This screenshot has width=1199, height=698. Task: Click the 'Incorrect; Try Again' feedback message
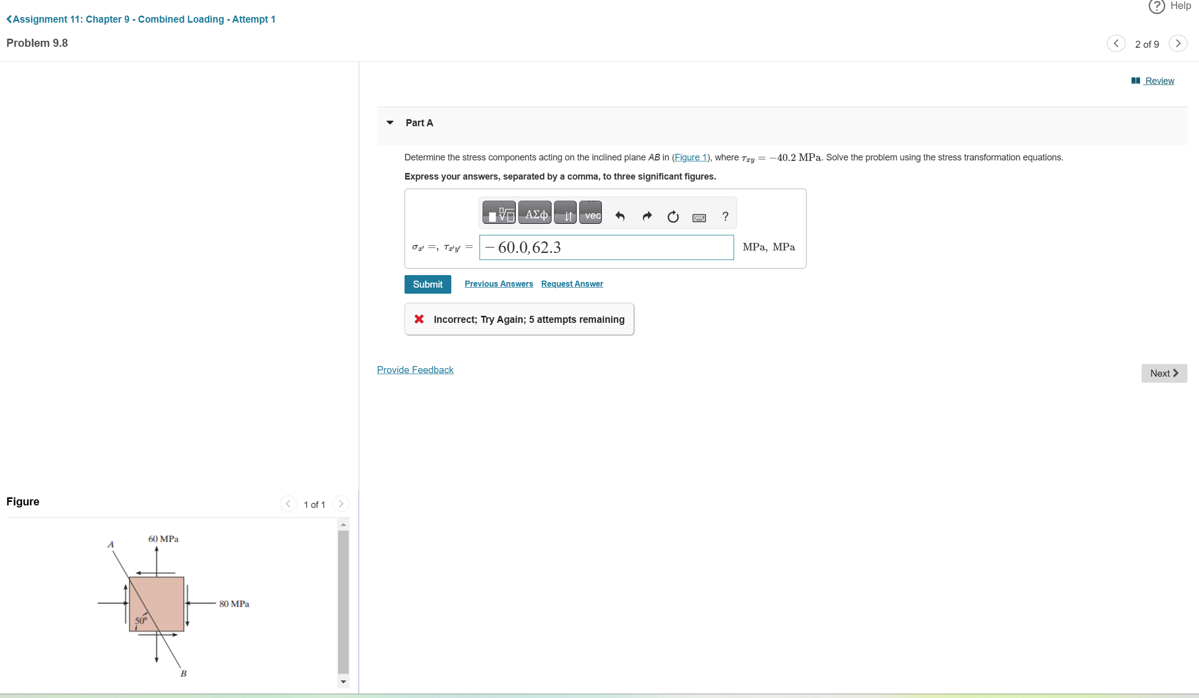519,319
